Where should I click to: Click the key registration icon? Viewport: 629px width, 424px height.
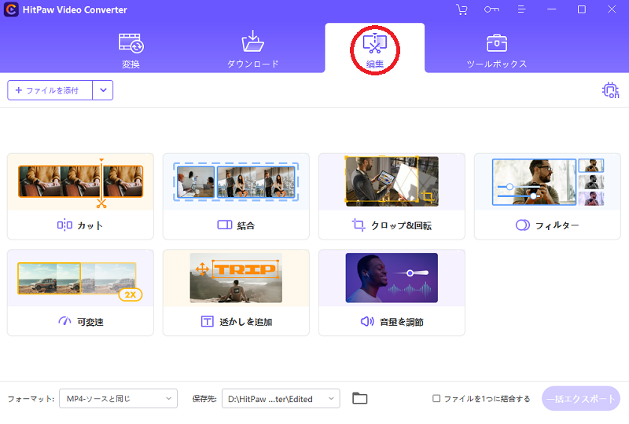coord(491,9)
